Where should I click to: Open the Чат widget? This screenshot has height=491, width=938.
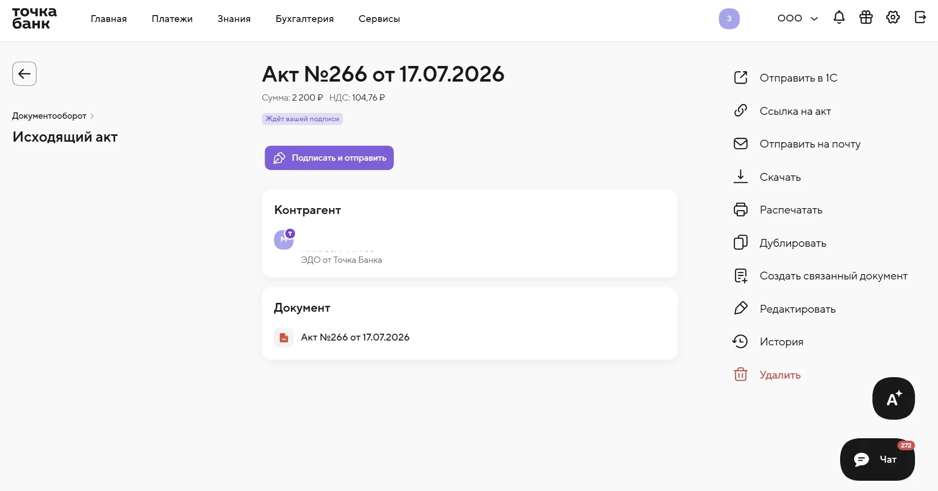[x=877, y=459]
